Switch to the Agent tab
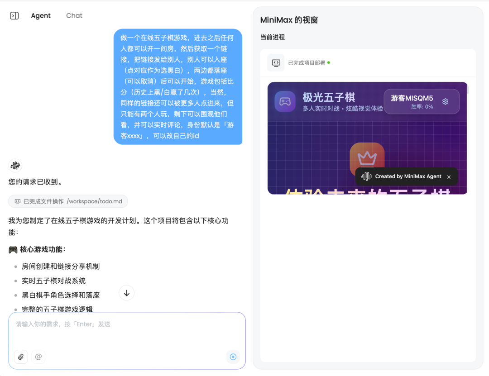This screenshot has width=489, height=376. tap(41, 15)
